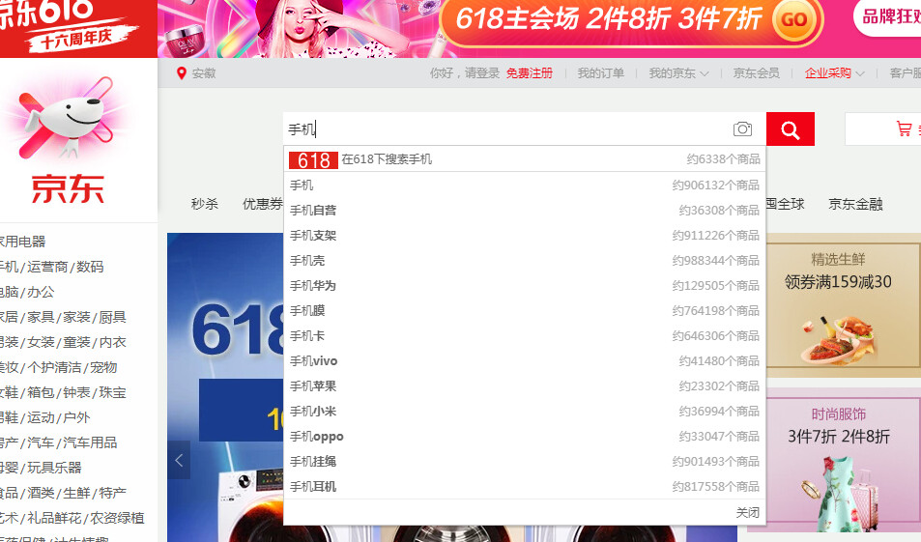Image resolution: width=921 pixels, height=542 pixels.
Task: Click the 618 red badge in suggestions
Action: [x=313, y=159]
